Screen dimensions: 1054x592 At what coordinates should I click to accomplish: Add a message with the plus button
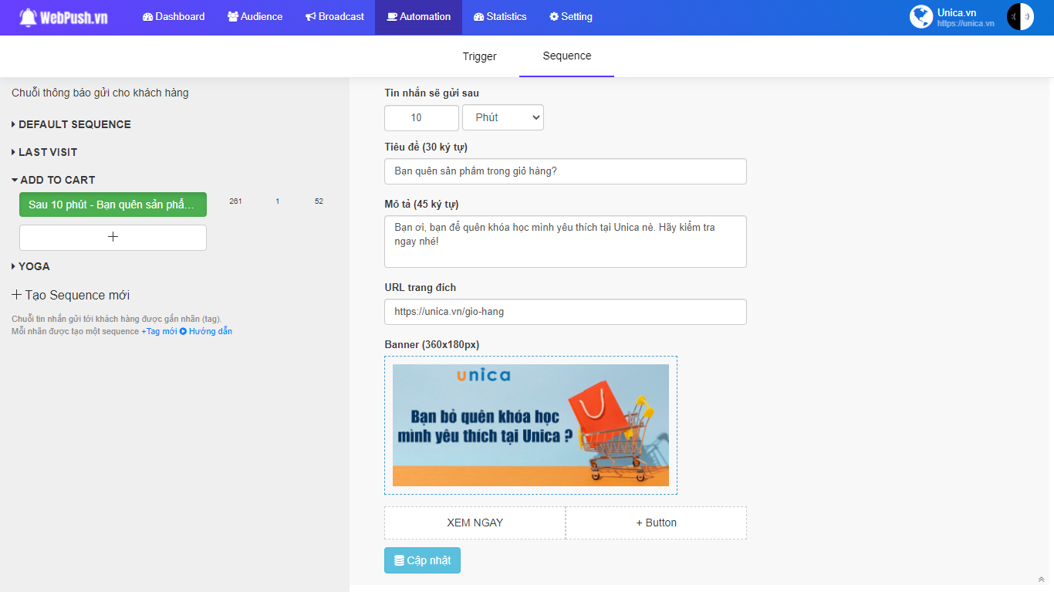click(x=113, y=237)
